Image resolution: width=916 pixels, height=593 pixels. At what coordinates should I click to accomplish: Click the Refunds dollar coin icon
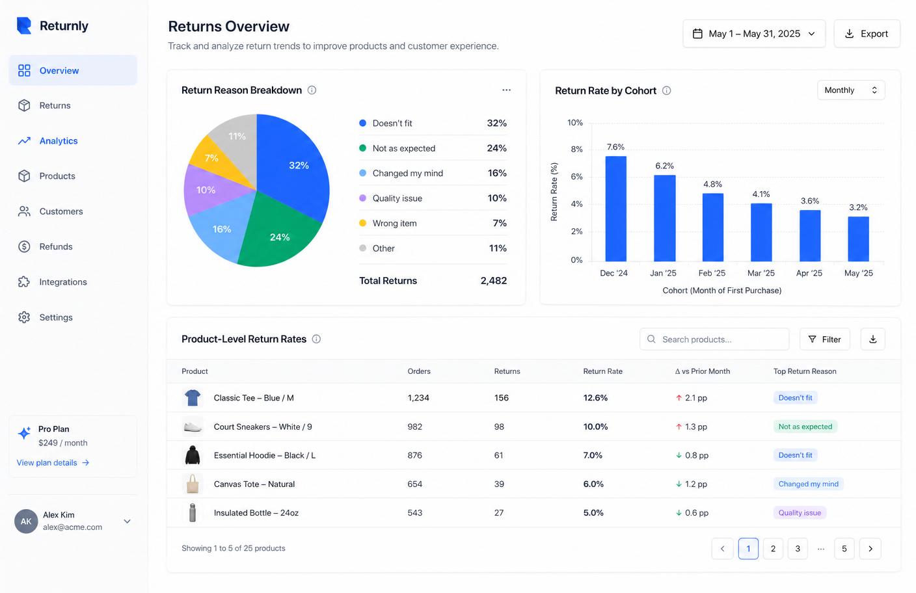tap(24, 246)
